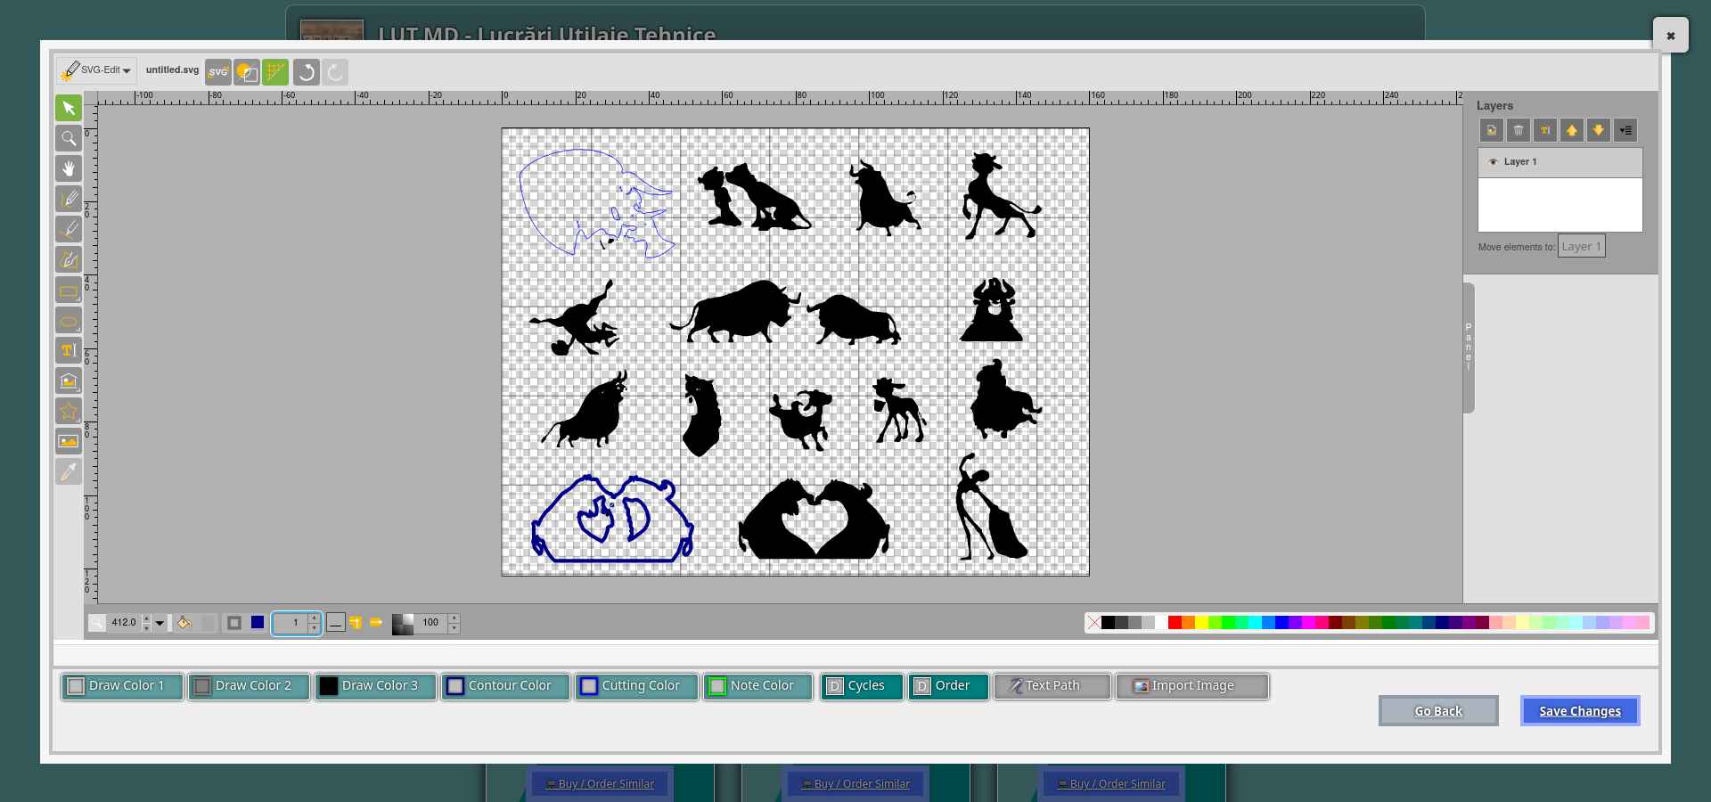Click the Import Image button
This screenshot has height=802, width=1711.
click(x=1192, y=686)
